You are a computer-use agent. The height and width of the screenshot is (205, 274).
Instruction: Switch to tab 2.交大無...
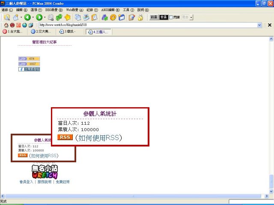pos(41,32)
